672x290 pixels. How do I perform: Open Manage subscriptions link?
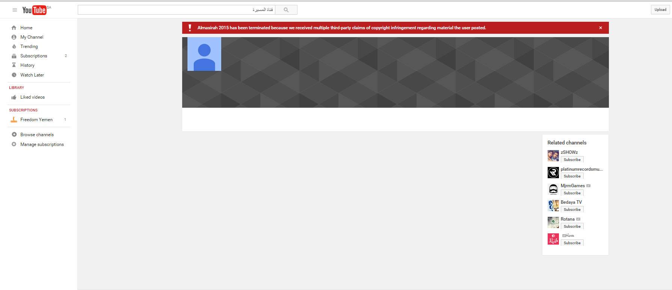(x=42, y=144)
